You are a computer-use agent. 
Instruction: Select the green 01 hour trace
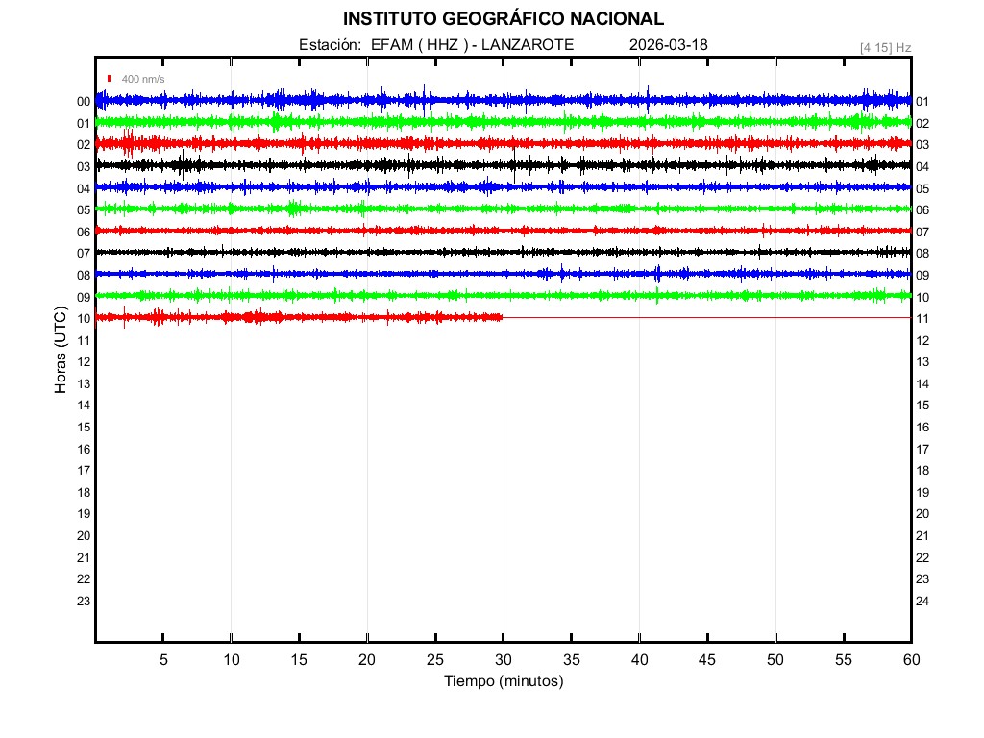pyautogui.click(x=503, y=122)
